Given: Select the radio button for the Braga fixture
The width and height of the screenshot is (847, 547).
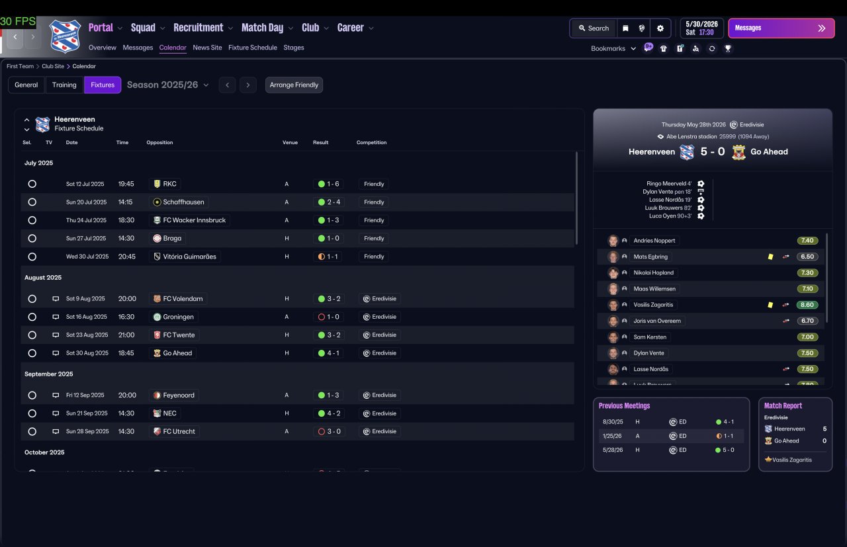Looking at the screenshot, I should click(x=32, y=238).
